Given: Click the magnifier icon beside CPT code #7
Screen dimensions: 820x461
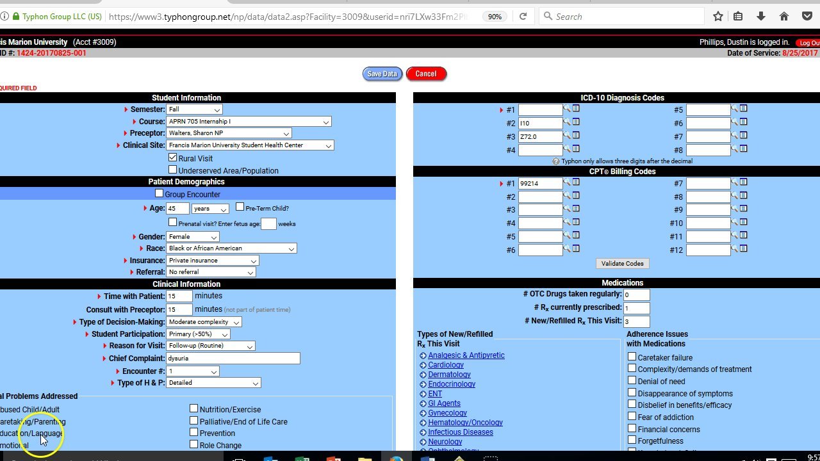Looking at the screenshot, I should click(x=735, y=182).
